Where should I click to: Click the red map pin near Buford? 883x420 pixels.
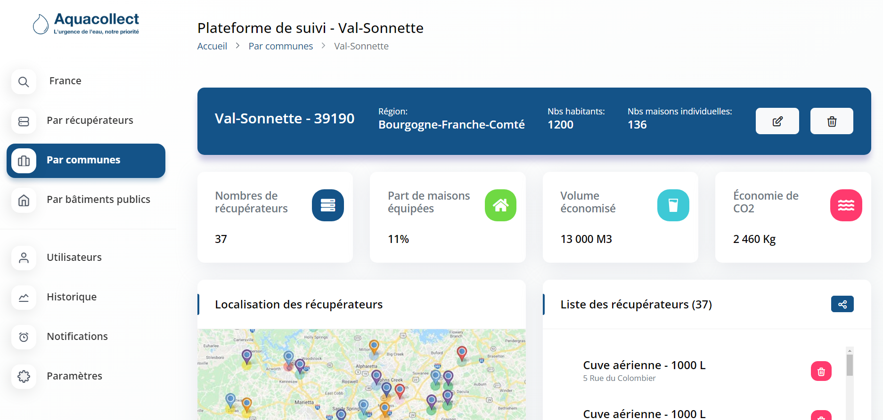462,352
